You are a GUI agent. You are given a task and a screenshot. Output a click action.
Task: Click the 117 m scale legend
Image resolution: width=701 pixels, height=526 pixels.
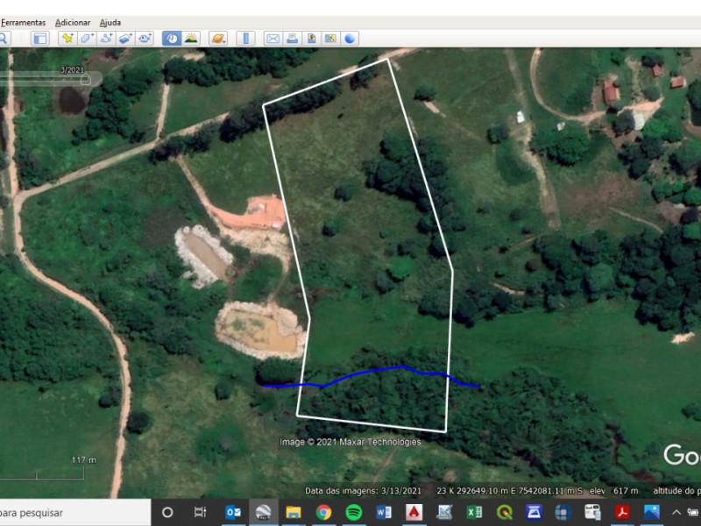83,459
